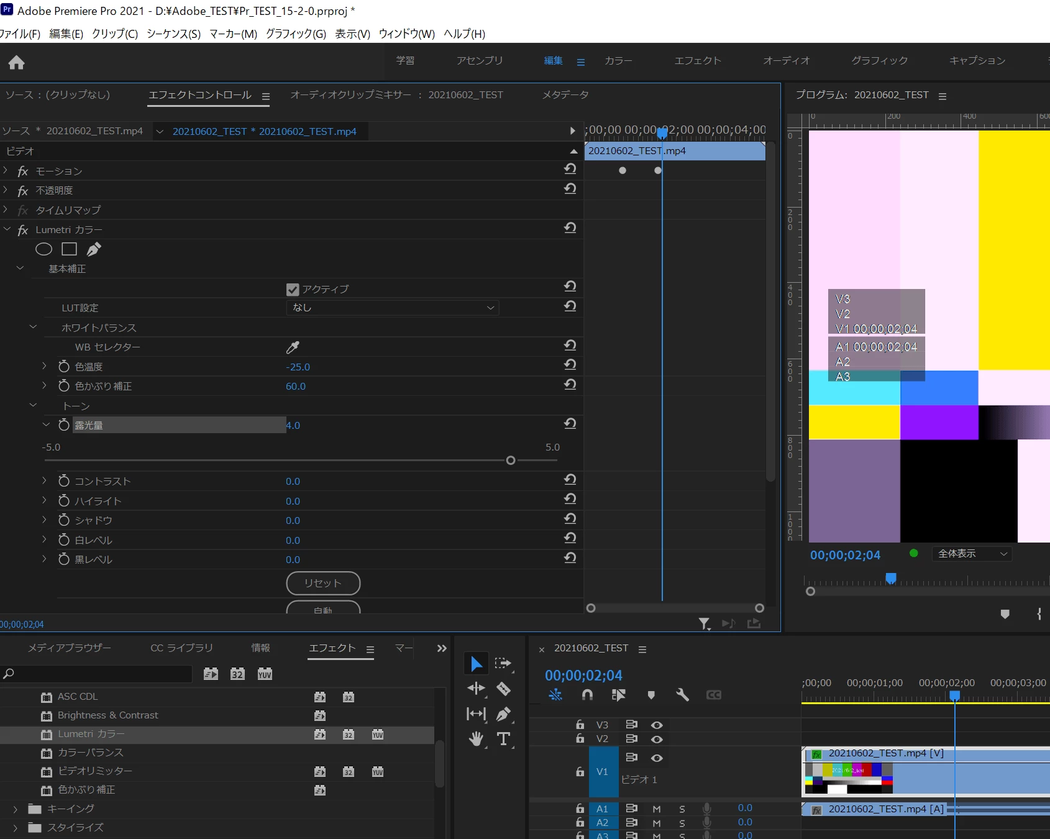Screen dimensions: 1050x839
Task: Toggle animation stopwatch for 色かぶり補正
Action: (x=63, y=385)
